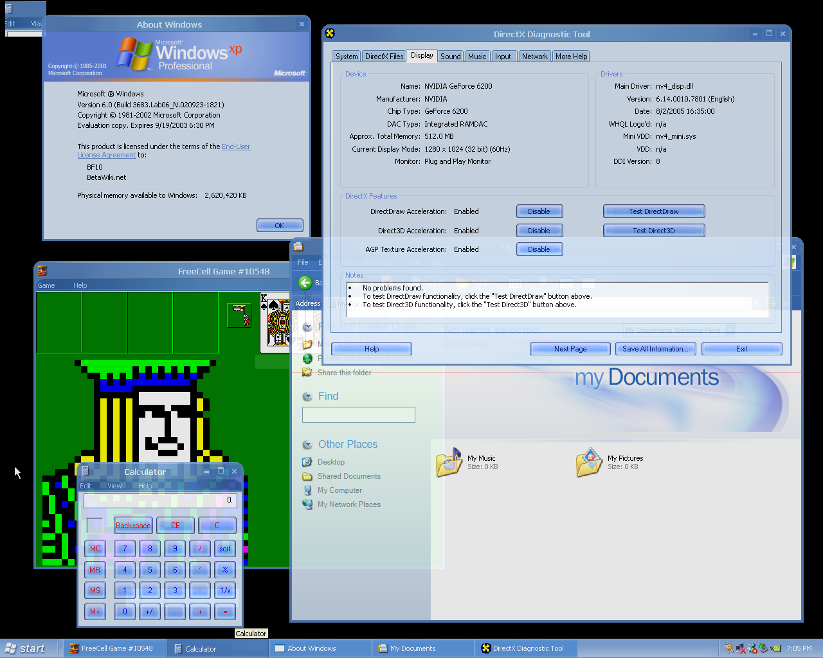
Task: Collapse the Other Places section
Action: click(307, 445)
